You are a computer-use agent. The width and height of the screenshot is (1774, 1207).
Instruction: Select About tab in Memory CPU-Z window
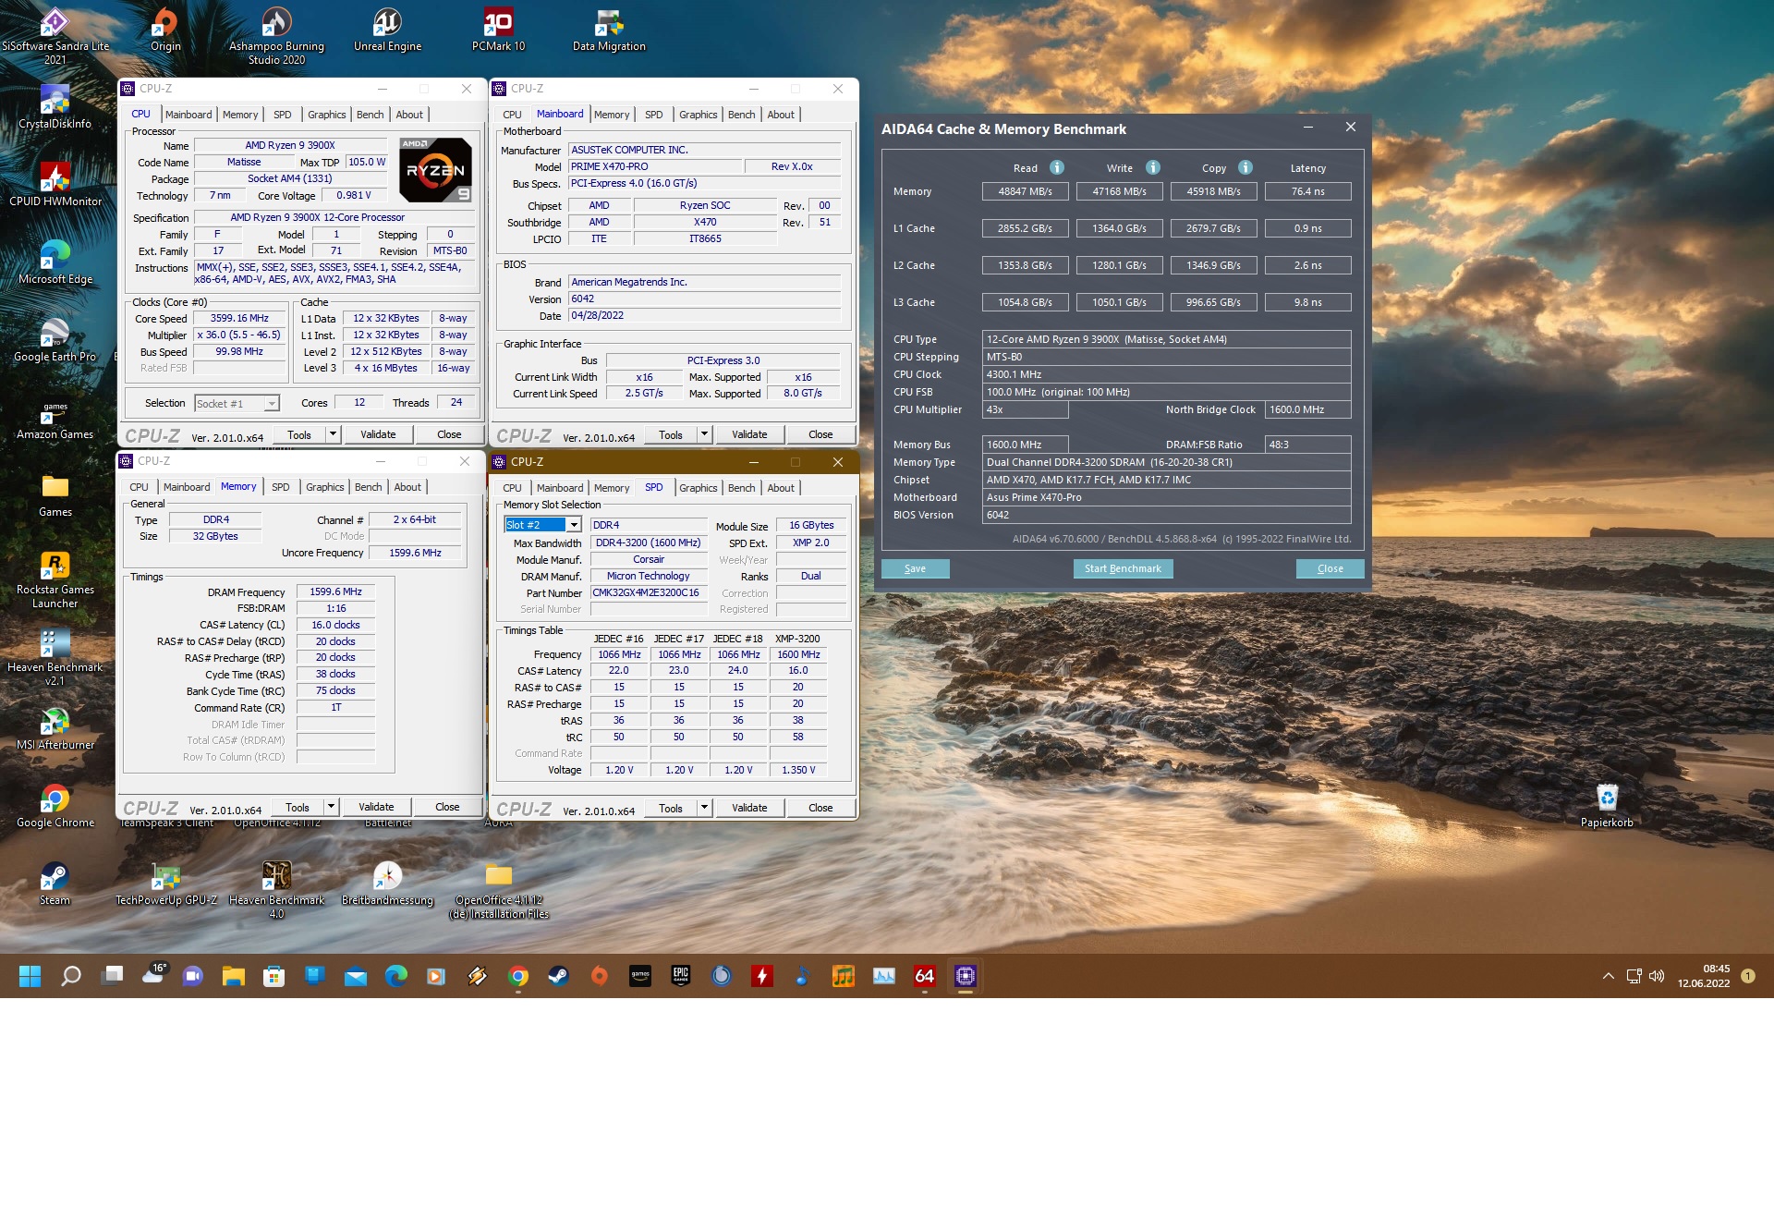pos(407,487)
